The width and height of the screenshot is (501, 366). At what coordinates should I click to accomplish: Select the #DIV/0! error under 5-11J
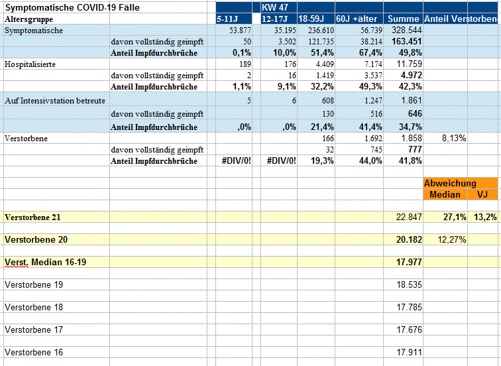tap(237, 161)
